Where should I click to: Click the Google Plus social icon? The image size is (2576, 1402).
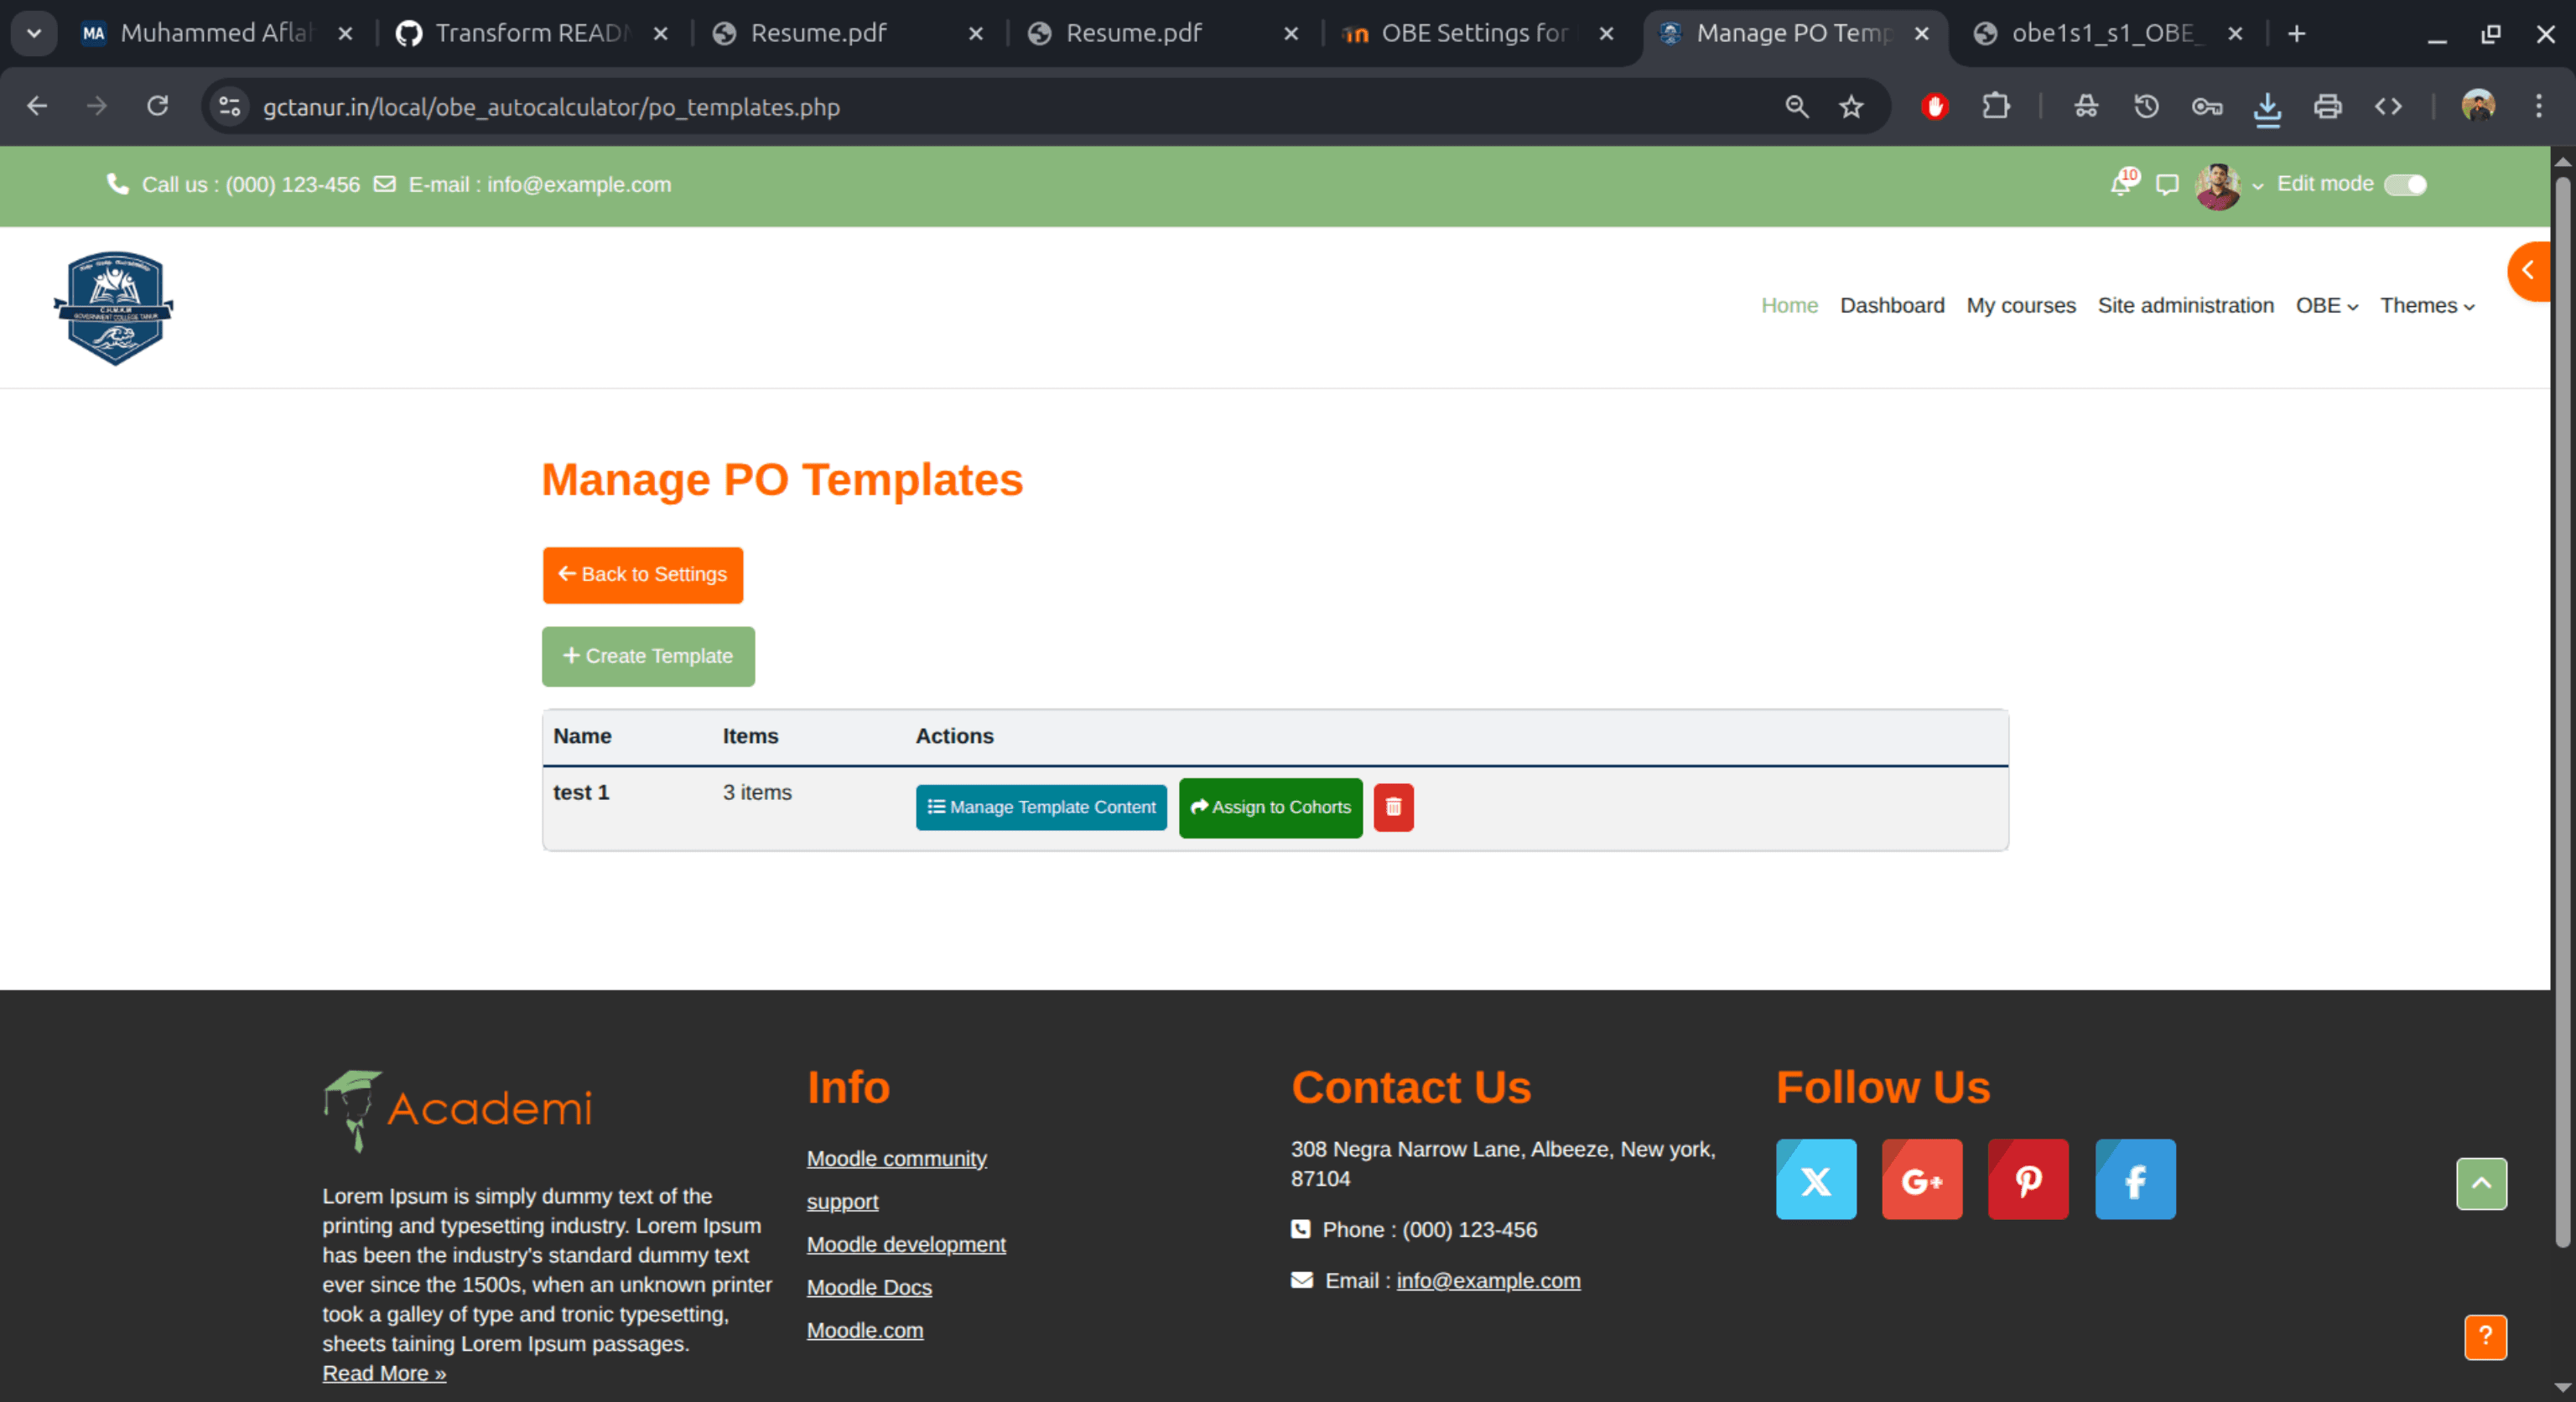point(1921,1180)
